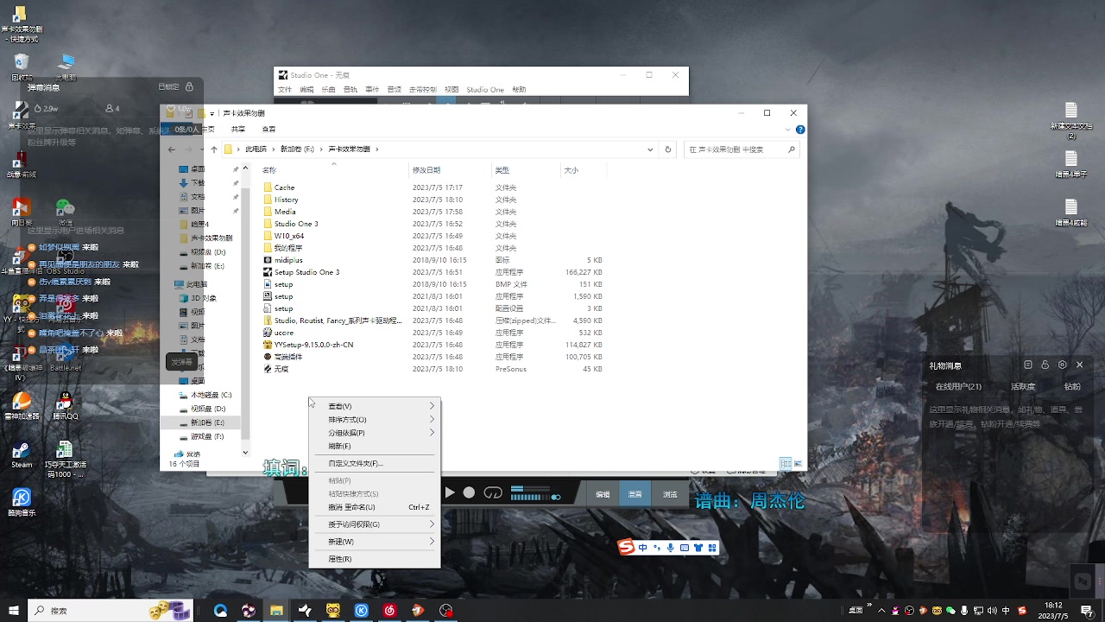This screenshot has height=622, width=1105.
Task: Expand the Explorer ribbon chevron
Action: 787,130
